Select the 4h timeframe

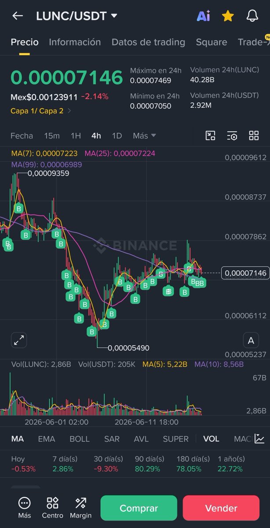96,136
